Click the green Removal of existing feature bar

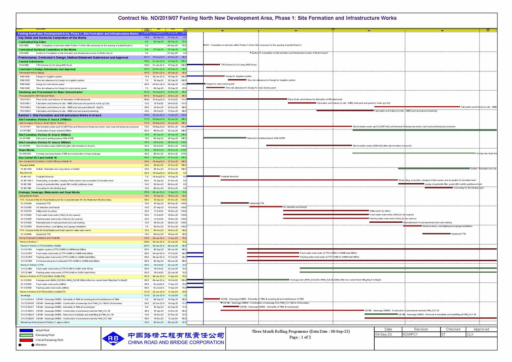(x=225, y=138)
